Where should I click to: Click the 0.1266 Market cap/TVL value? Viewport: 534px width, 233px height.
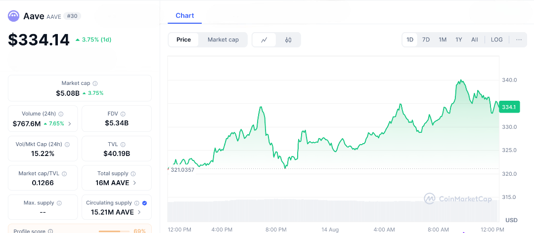[x=43, y=183]
